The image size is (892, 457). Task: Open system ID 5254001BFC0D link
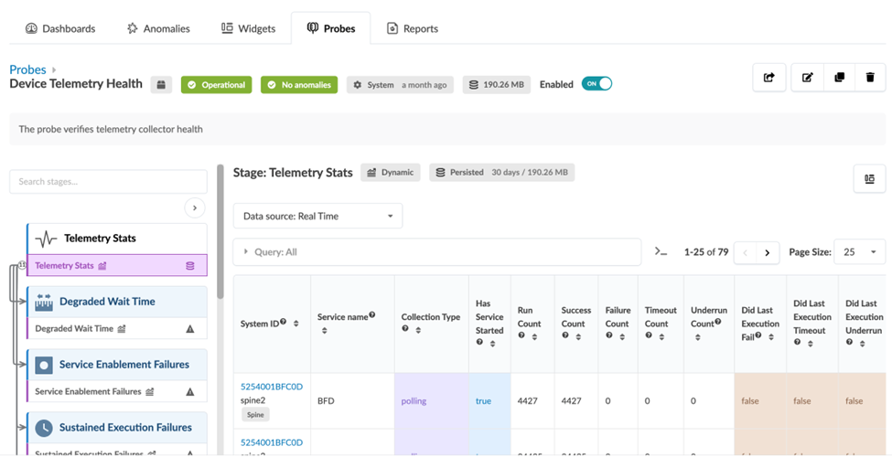pyautogui.click(x=271, y=388)
